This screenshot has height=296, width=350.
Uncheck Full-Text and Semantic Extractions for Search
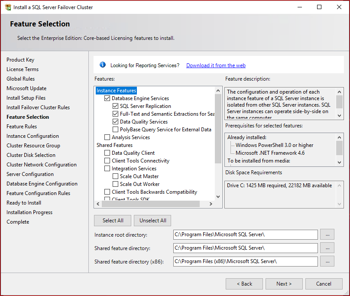pyautogui.click(x=115, y=114)
